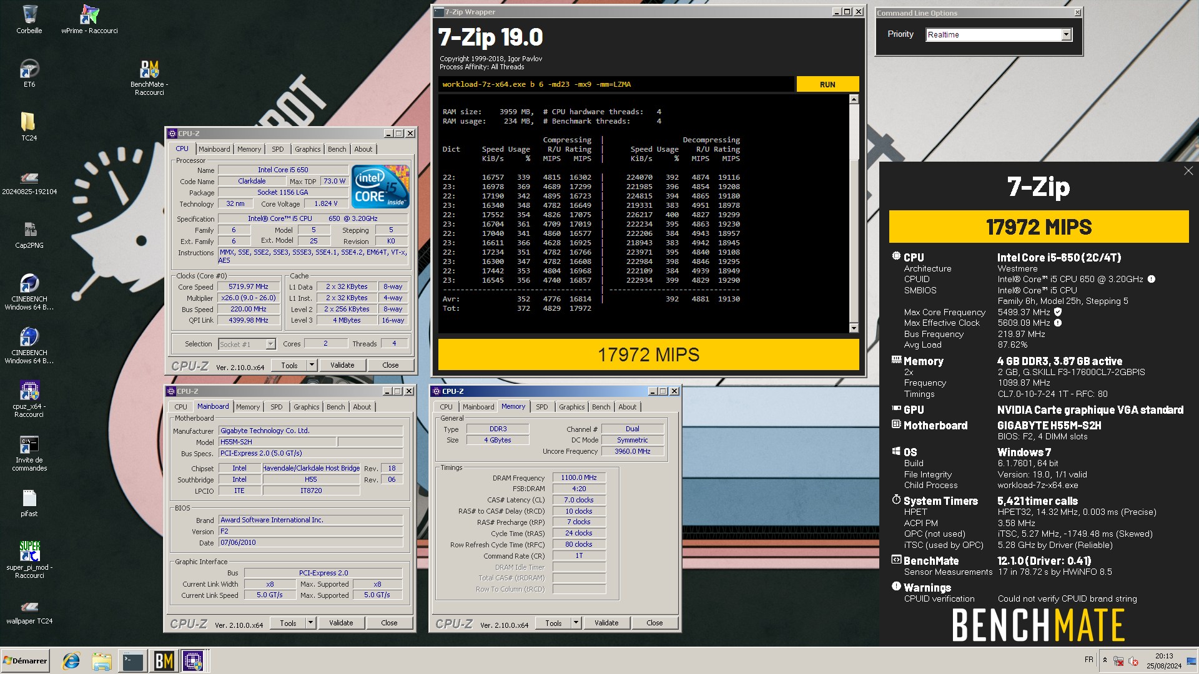Click scrollbar down arrow in 7-Zip output
The height and width of the screenshot is (674, 1199).
point(854,328)
